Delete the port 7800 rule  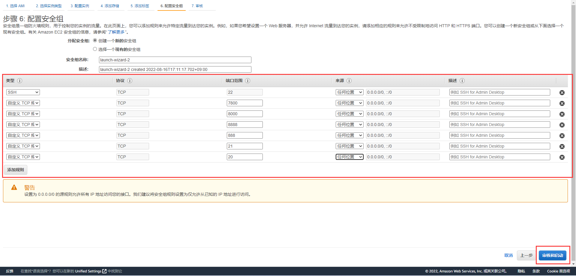[x=562, y=103]
